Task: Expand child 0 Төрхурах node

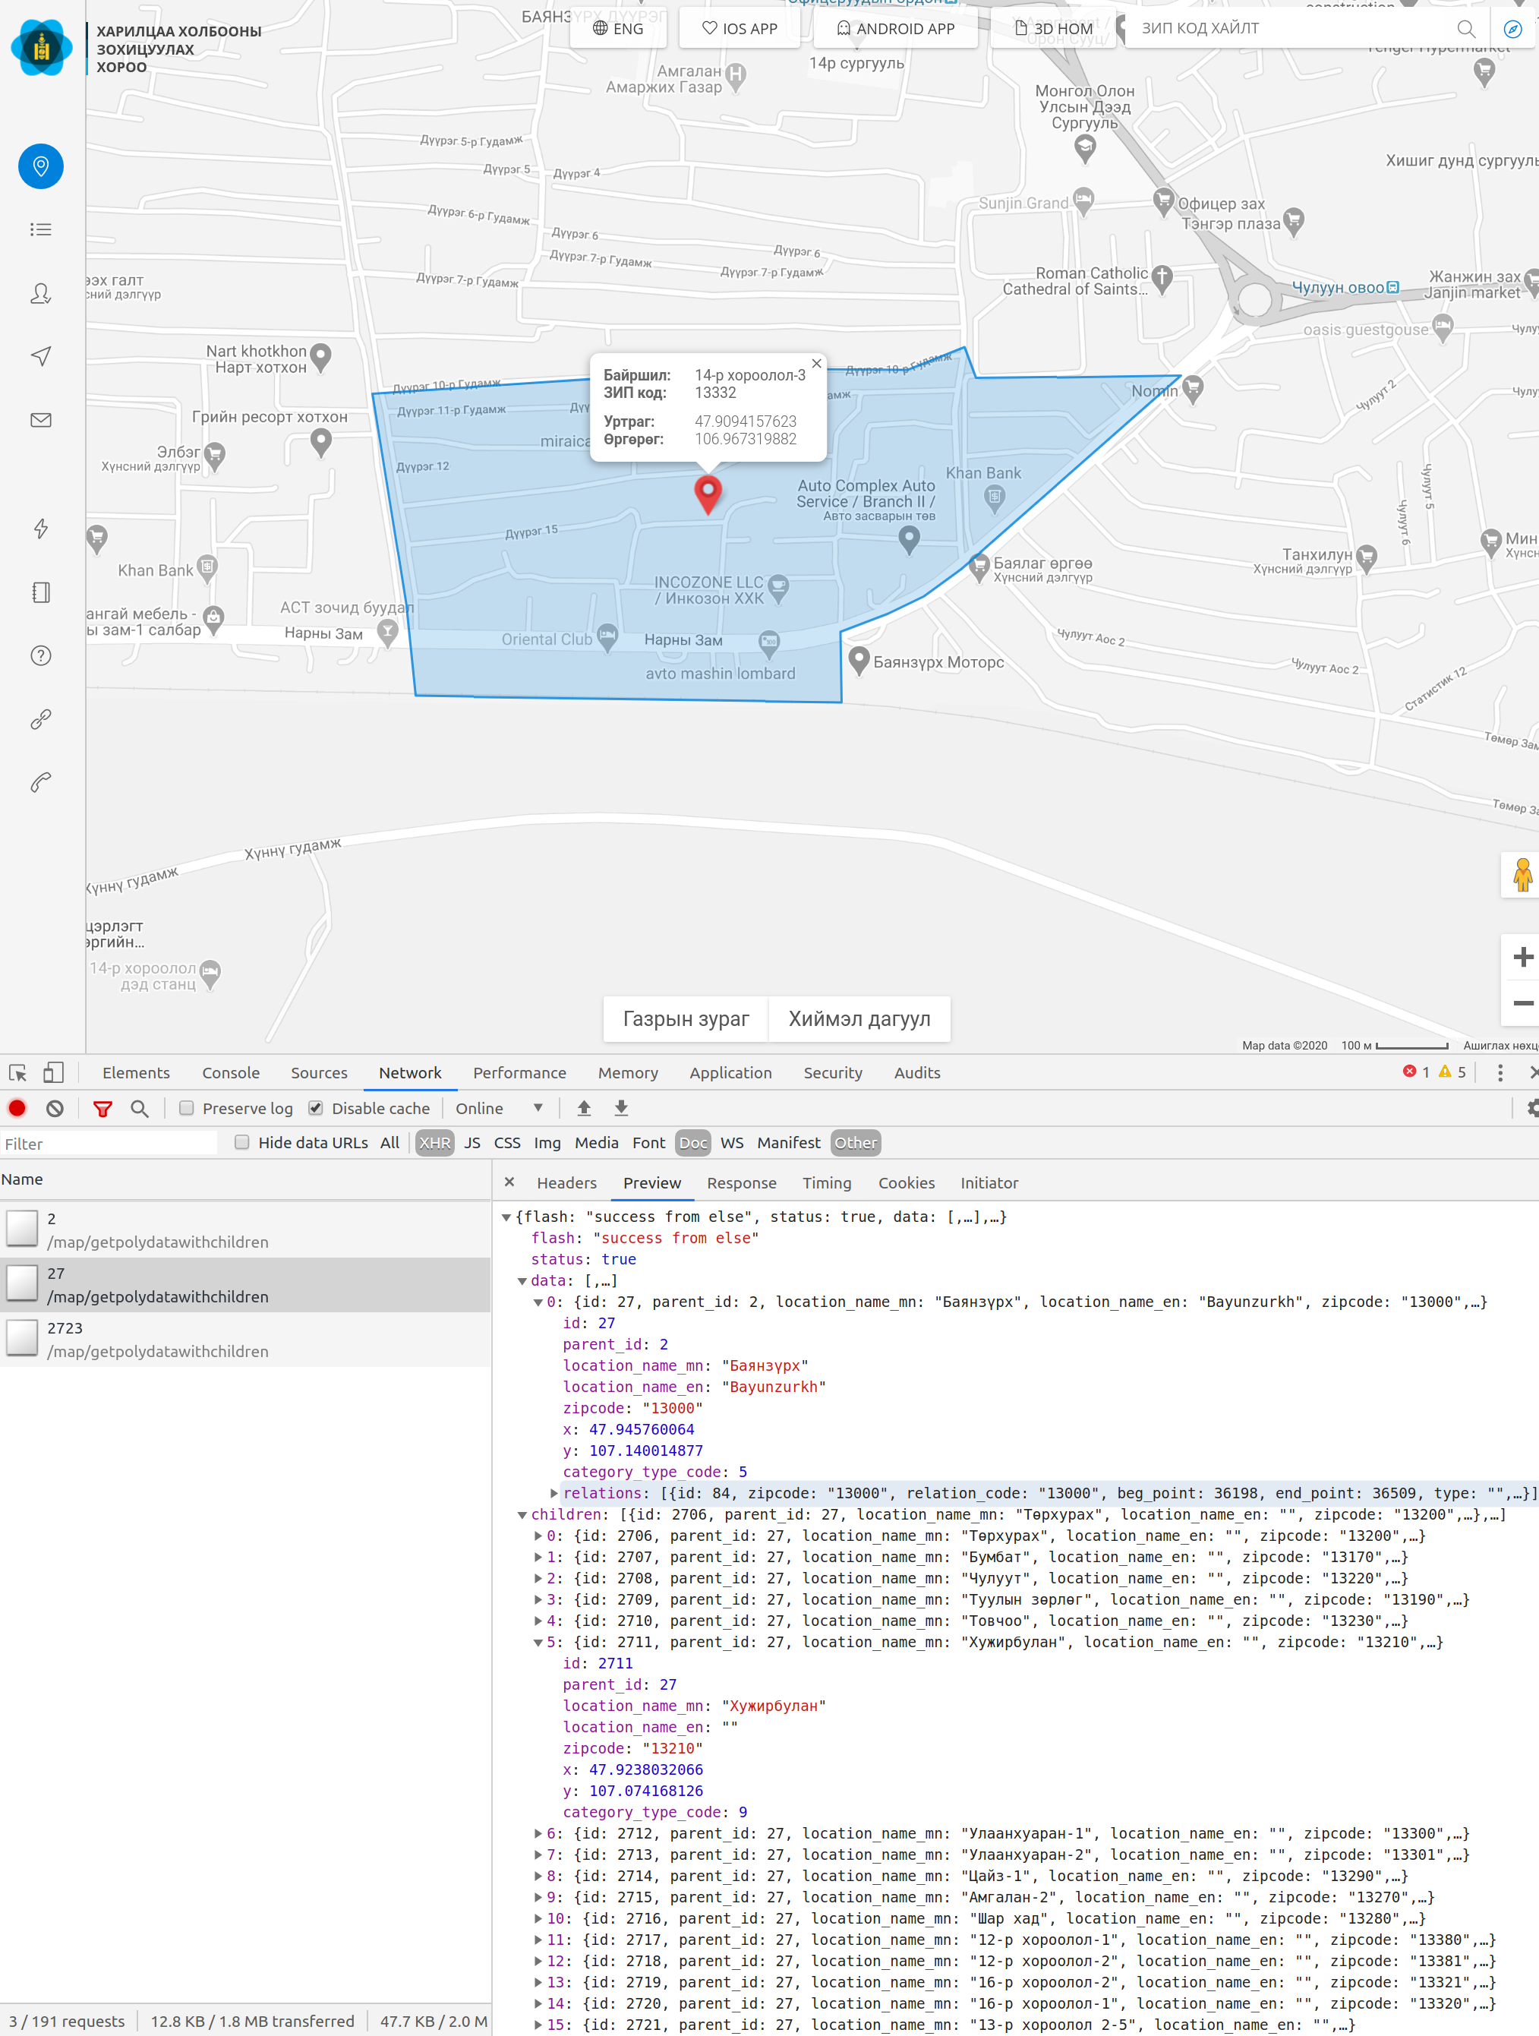Action: (538, 1536)
